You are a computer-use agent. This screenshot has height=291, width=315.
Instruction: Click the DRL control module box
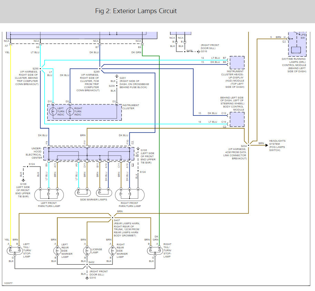point(297,44)
